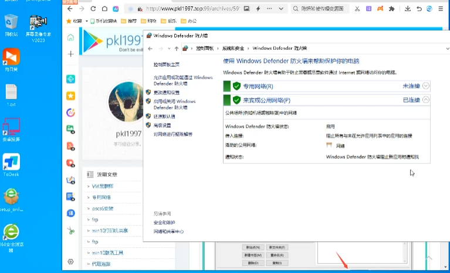
Task: Open the 安卓投屏 desktop icon
Action: tap(11, 129)
